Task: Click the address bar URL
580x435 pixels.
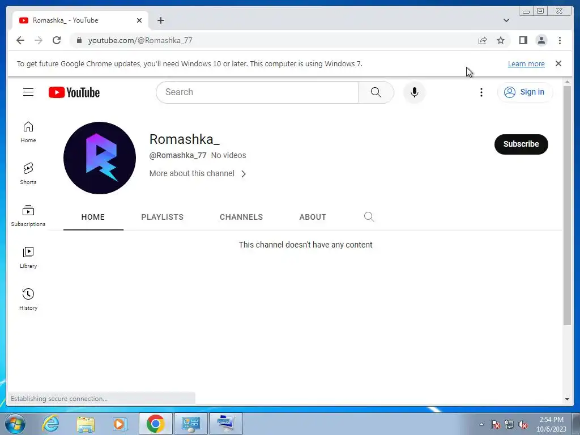Action: 140,40
